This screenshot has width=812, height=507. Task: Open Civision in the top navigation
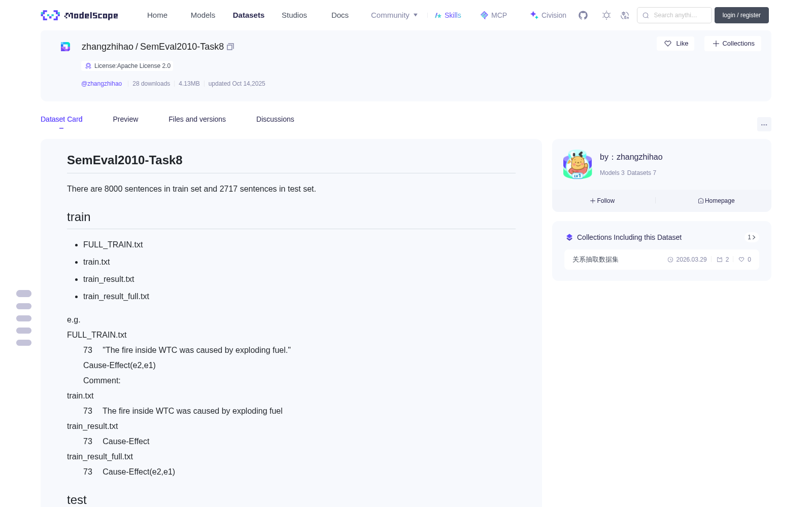[x=548, y=15]
